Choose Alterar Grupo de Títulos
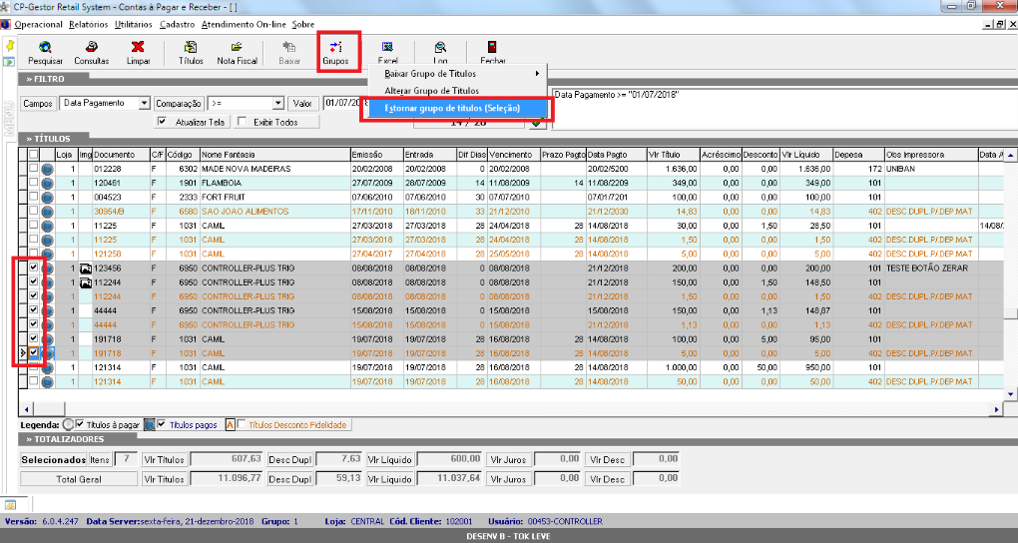Image resolution: width=1018 pixels, height=543 pixels. (458, 91)
